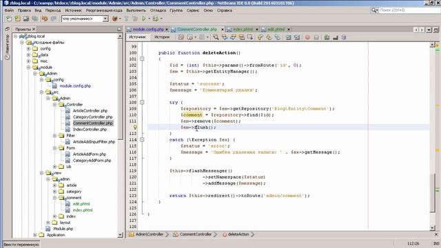
Task: Collapse the try block fold at line 108
Action: pyautogui.click(x=142, y=103)
